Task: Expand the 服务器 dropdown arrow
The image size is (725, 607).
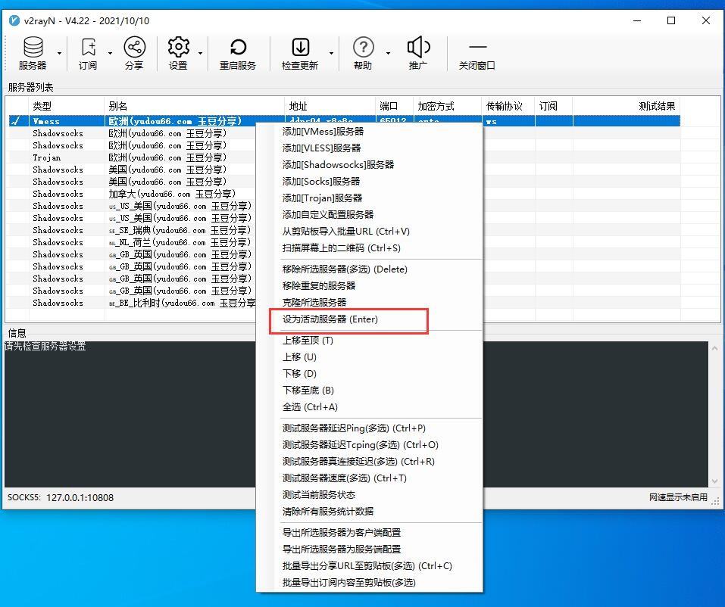Action: click(x=59, y=54)
